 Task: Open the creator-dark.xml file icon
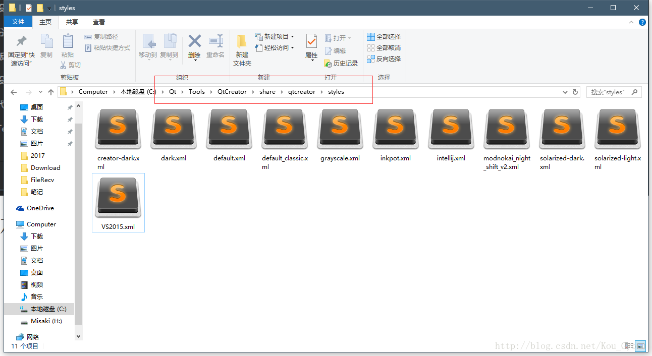pos(118,129)
